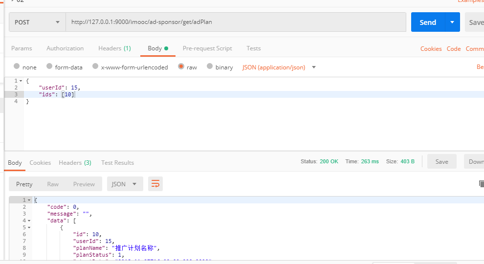Image resolution: width=484 pixels, height=264 pixels.
Task: Select form-data body type
Action: pyautogui.click(x=65, y=67)
